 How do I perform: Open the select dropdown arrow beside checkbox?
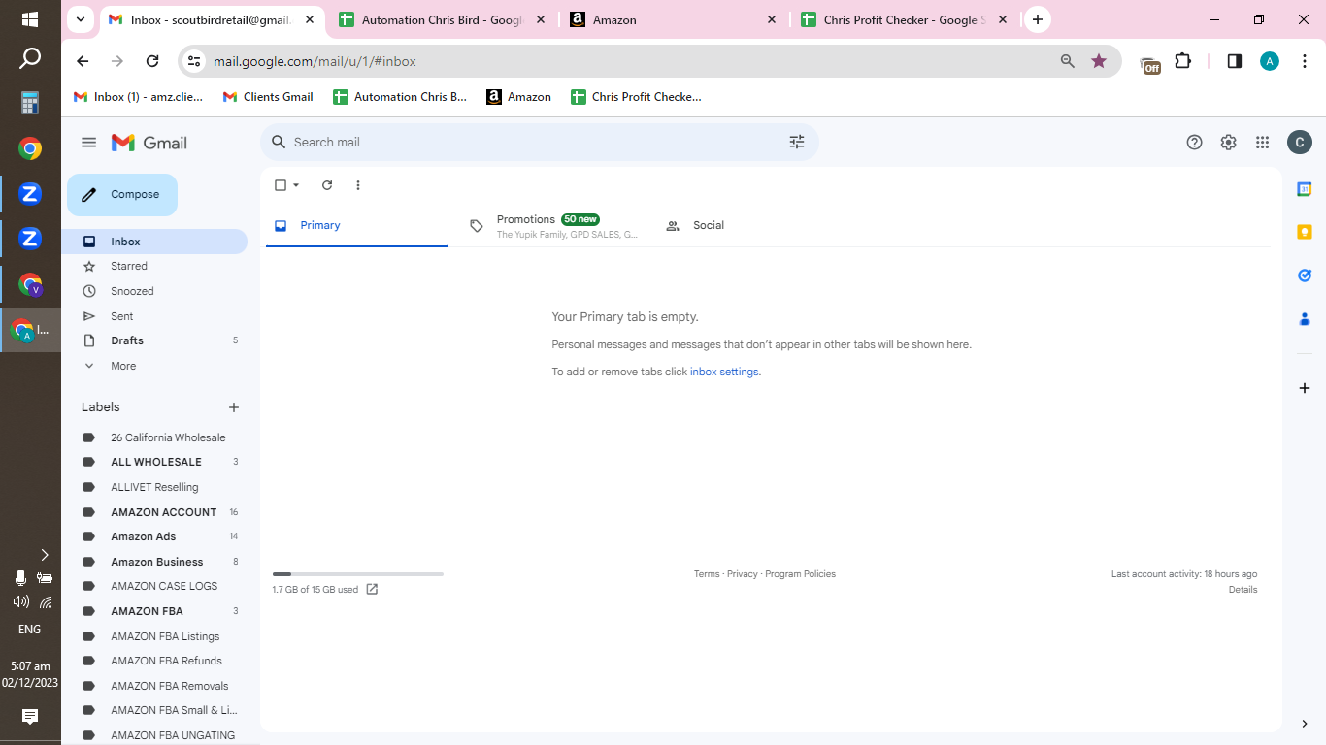point(296,185)
